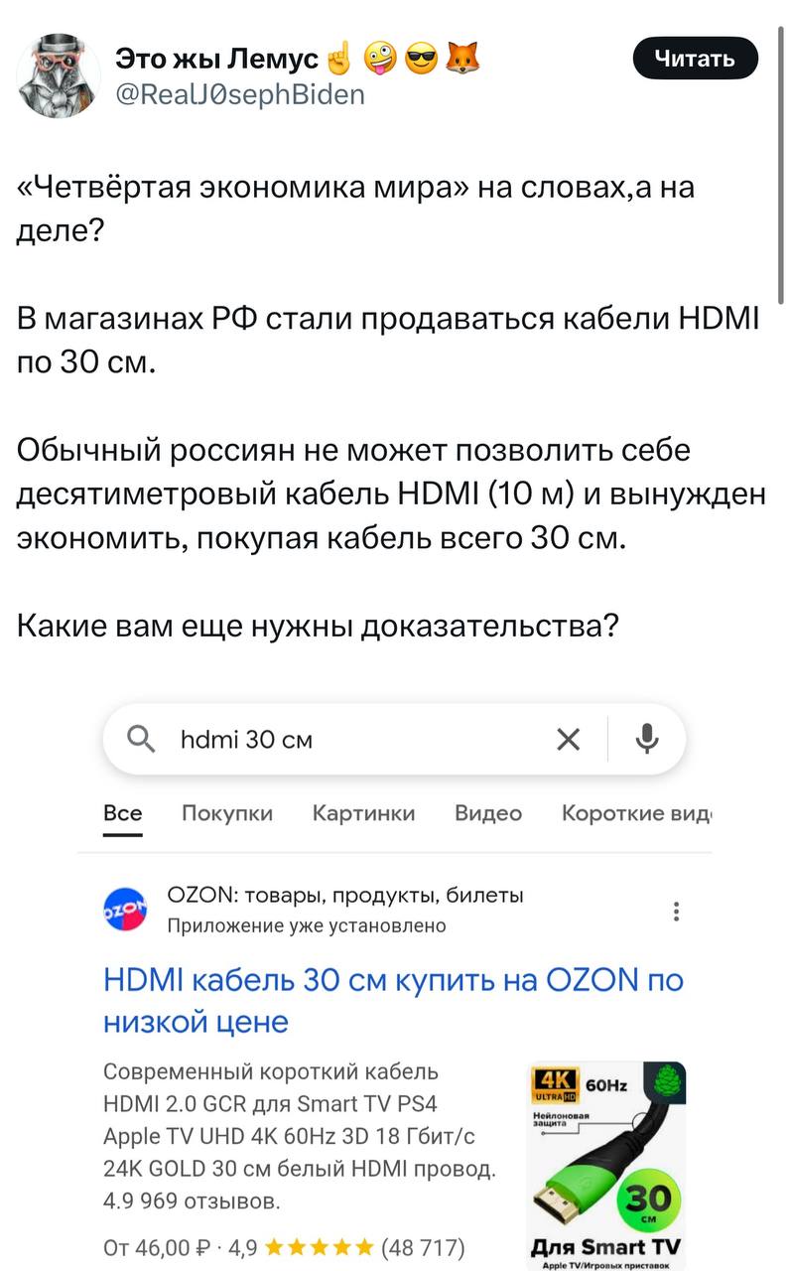The image size is (789, 1271).
Task: Clear the search query with X icon
Action: coord(568,739)
